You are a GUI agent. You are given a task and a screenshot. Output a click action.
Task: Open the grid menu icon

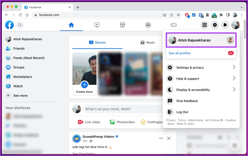coord(205,25)
